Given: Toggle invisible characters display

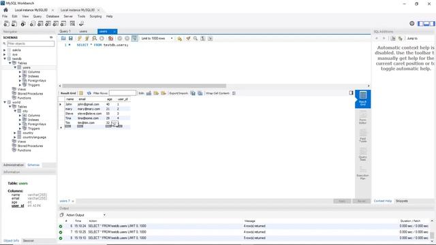Looking at the screenshot, I should (203, 38).
